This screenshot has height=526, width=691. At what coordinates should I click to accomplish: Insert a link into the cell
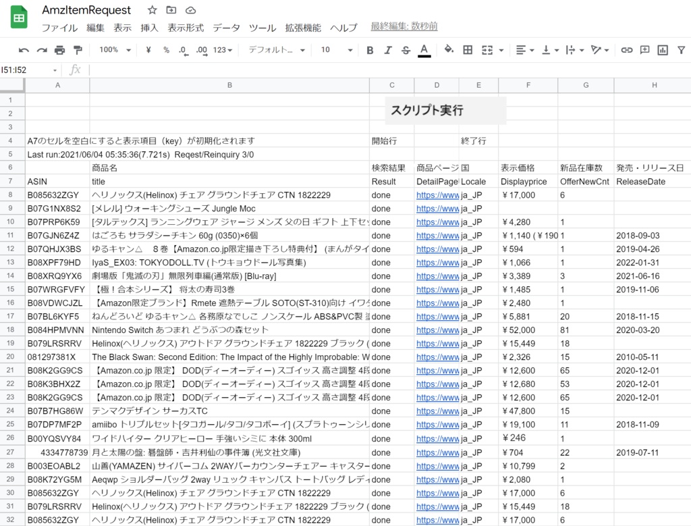[627, 50]
